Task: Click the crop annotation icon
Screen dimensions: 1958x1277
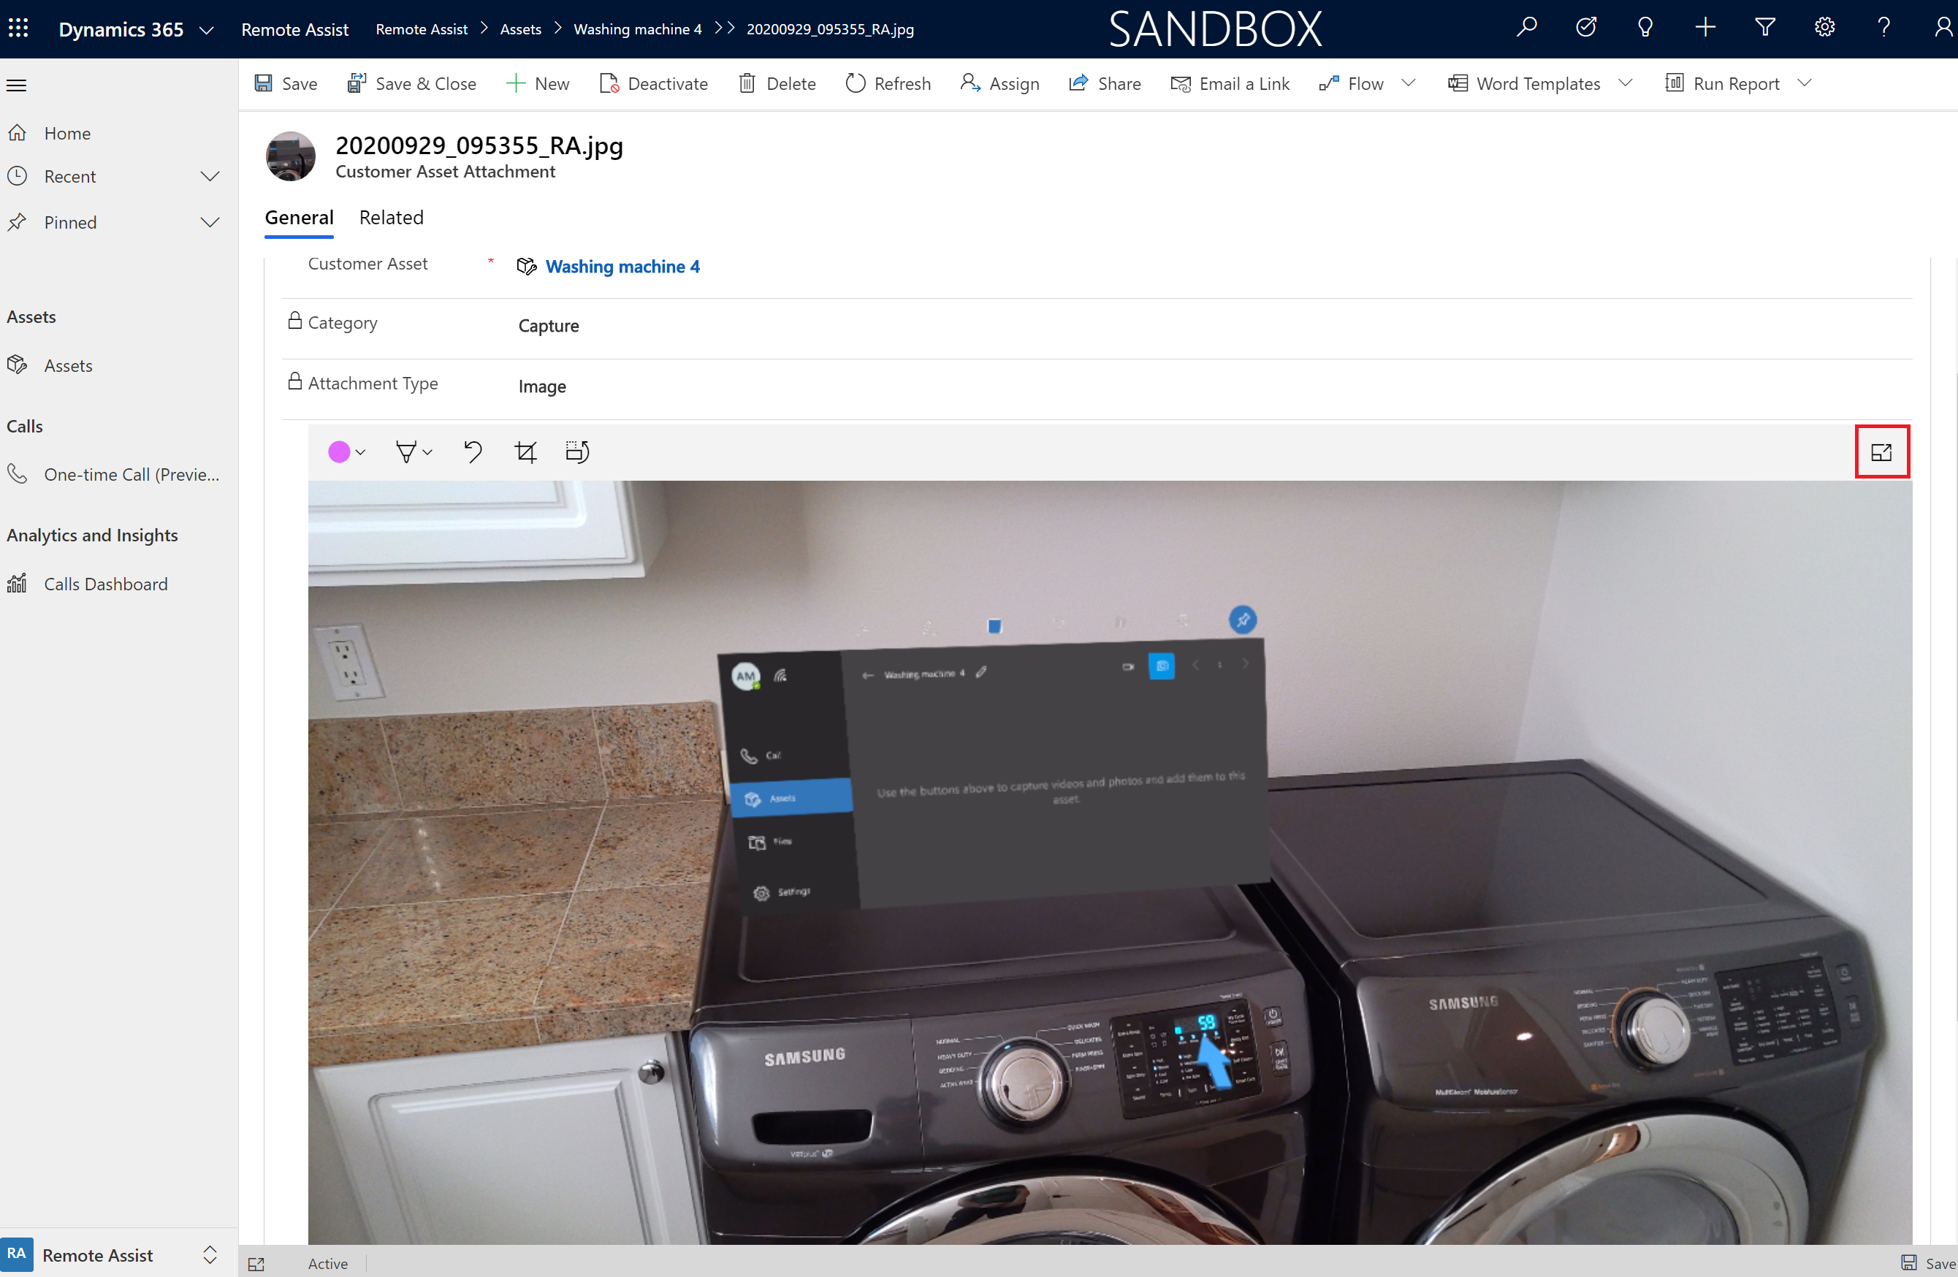Action: tap(525, 452)
